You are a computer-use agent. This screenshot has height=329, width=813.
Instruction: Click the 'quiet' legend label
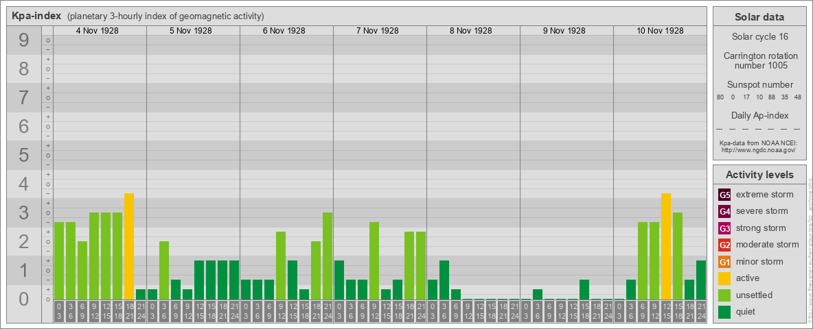(x=747, y=311)
